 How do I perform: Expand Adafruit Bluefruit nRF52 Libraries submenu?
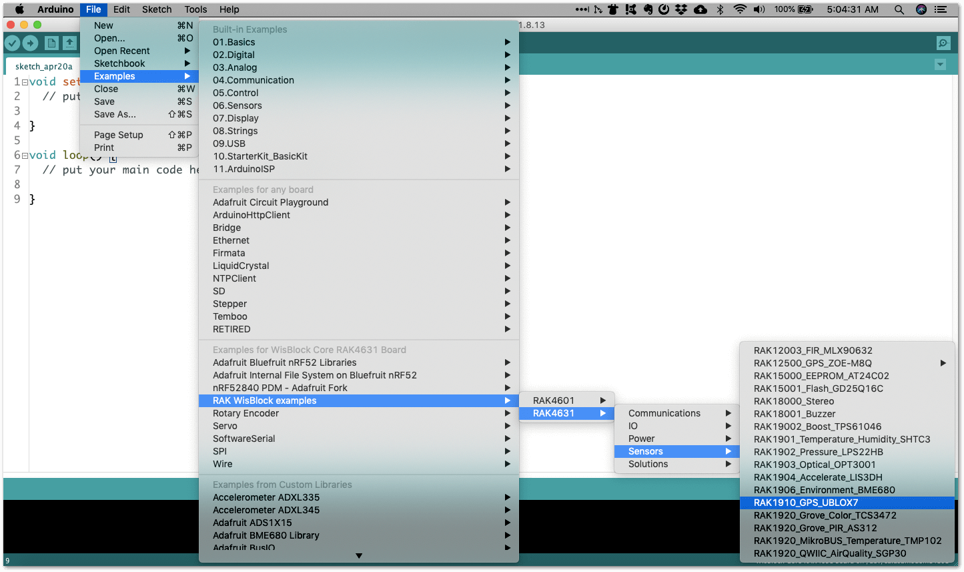[359, 362]
